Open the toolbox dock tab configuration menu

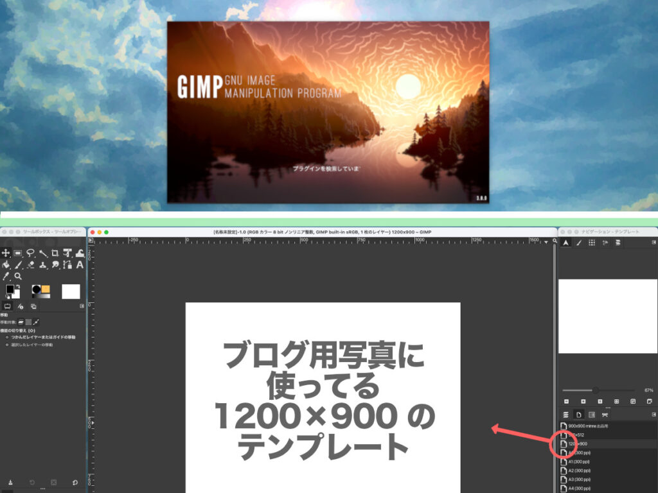[82, 306]
